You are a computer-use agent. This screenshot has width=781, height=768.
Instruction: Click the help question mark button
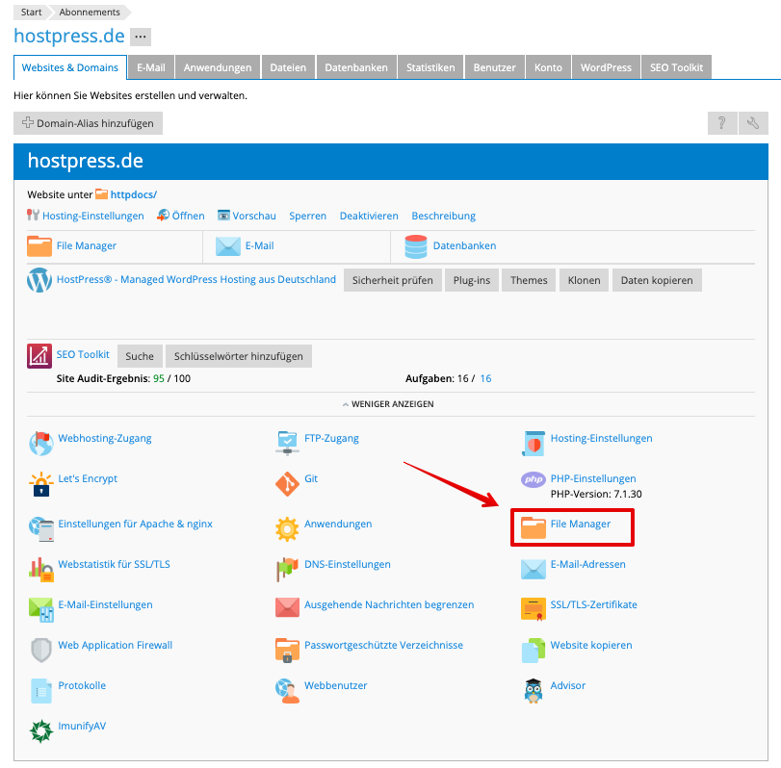coord(722,123)
